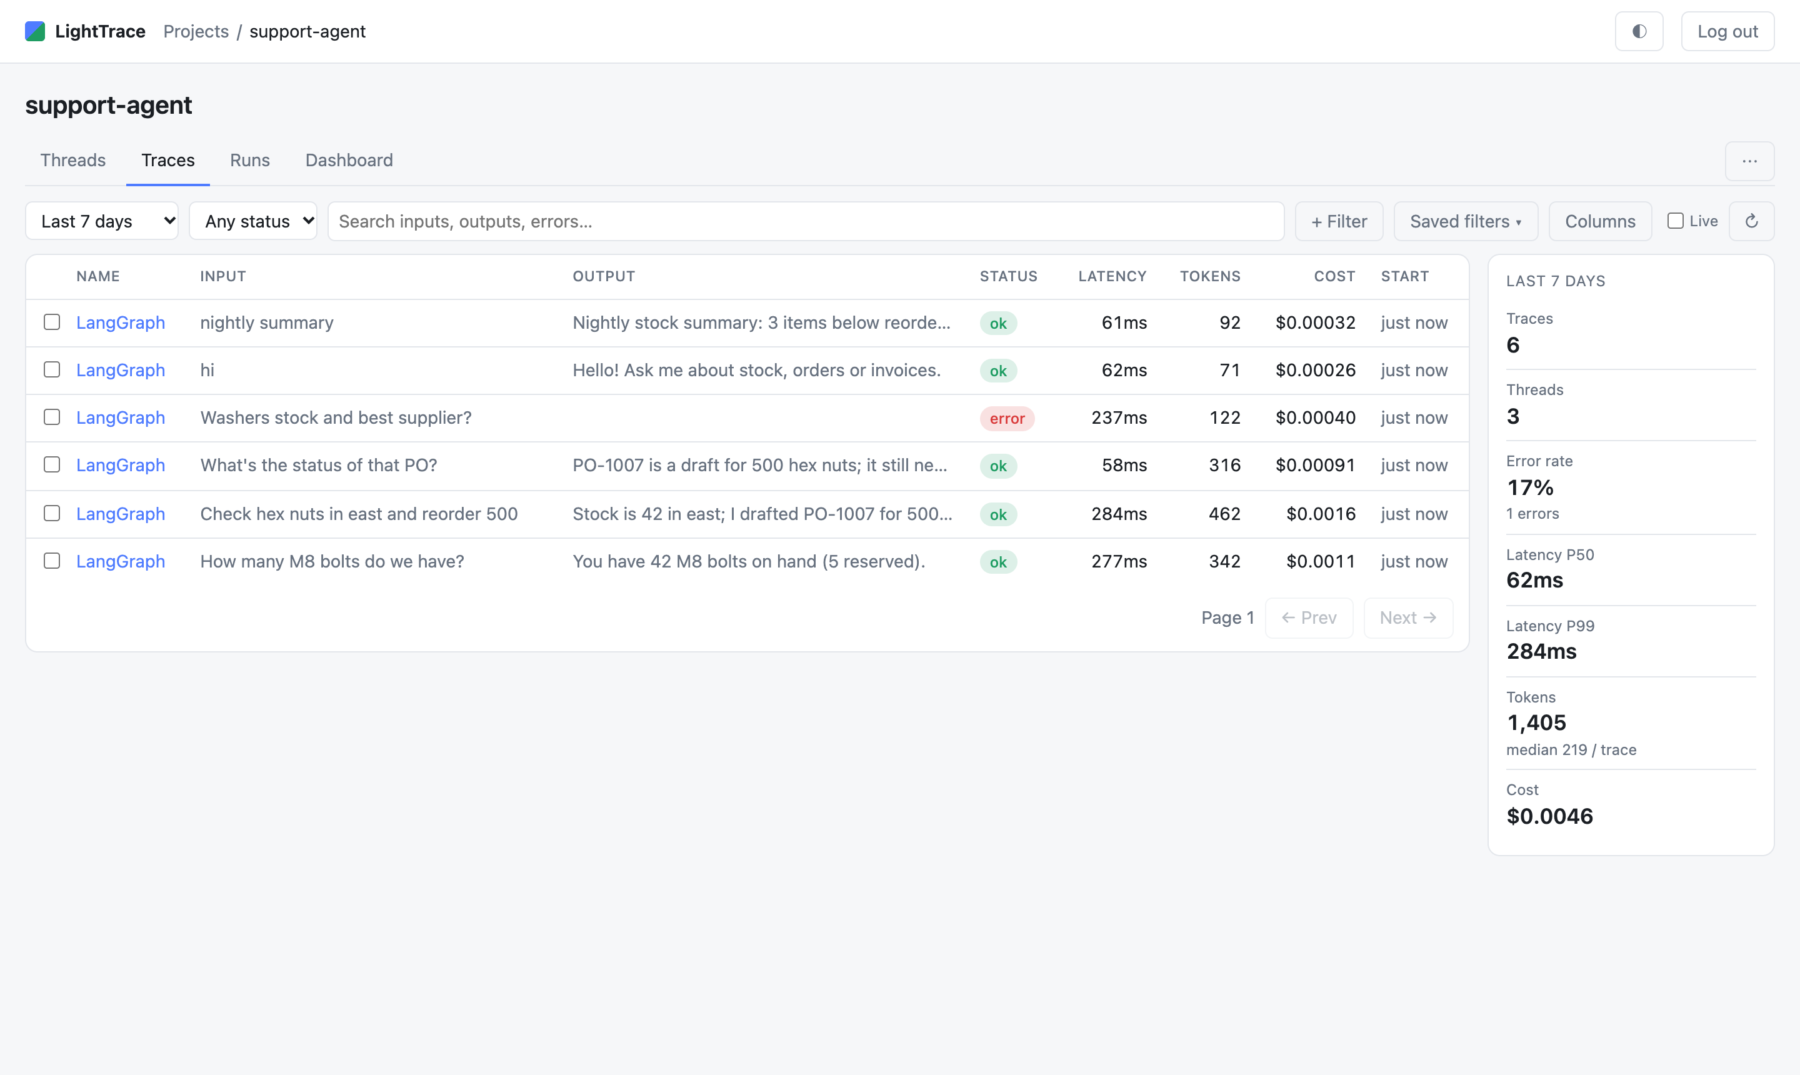Screen dimensions: 1800x1075
Task: Select the nightly summary trace checkbox
Action: pyautogui.click(x=51, y=322)
